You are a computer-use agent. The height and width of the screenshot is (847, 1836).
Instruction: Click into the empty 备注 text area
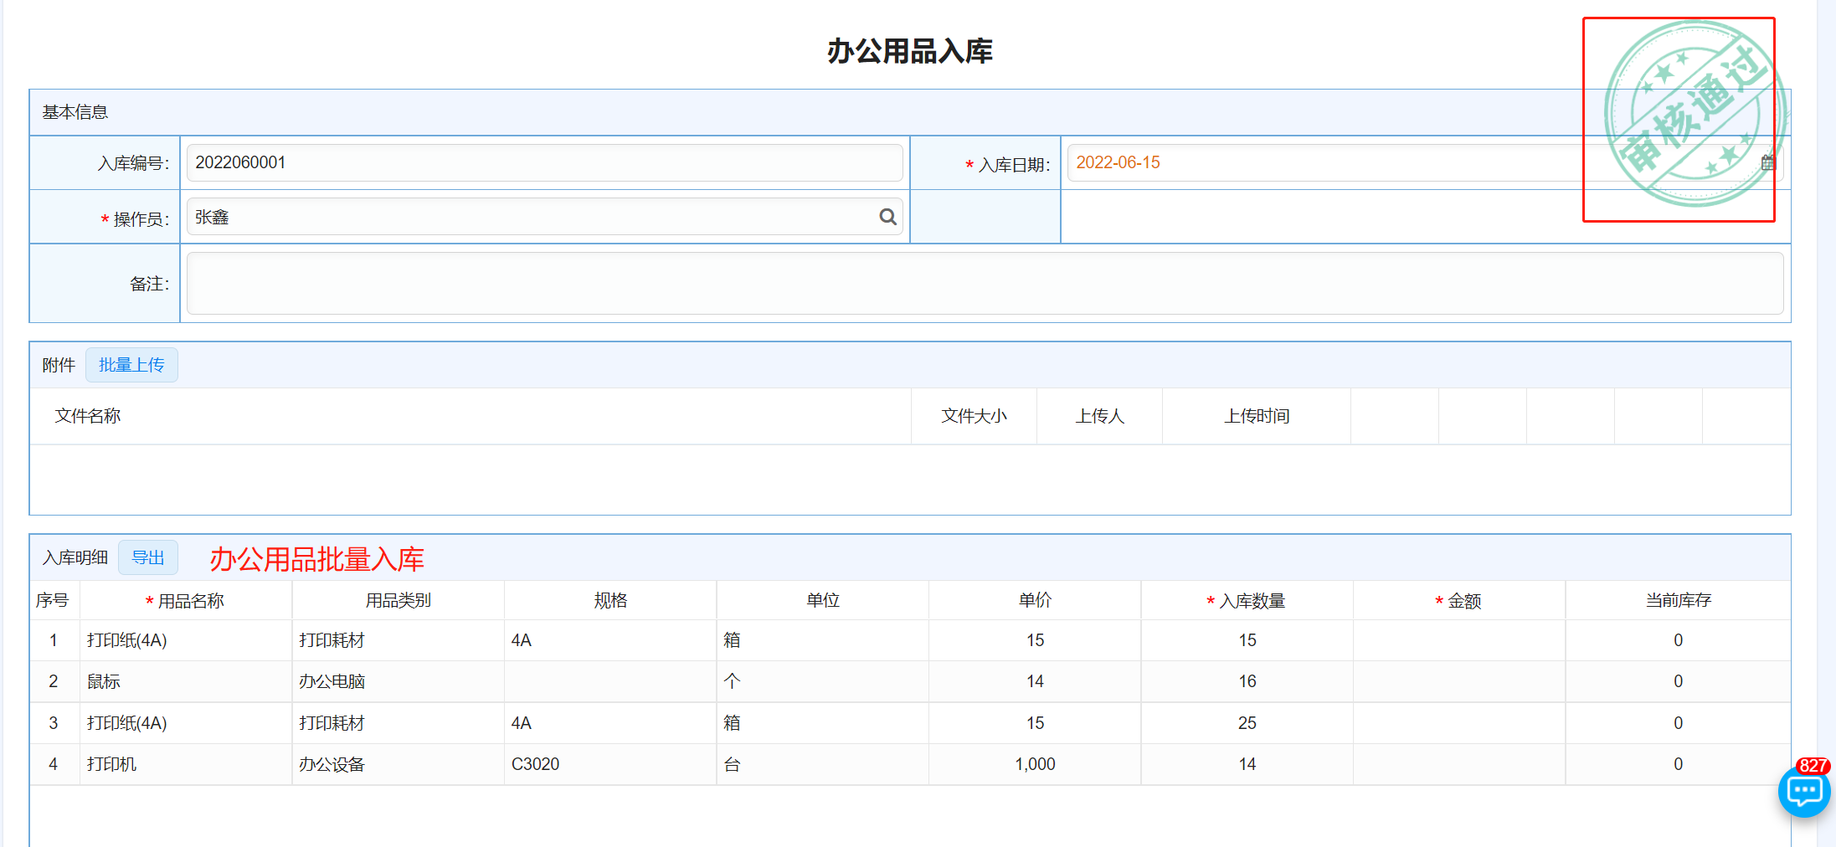coord(985,284)
